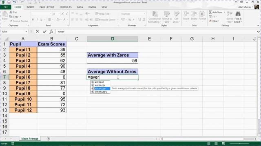This screenshot has width=261, height=146.
Task: Open the Copy dropdown arrow
Action: (x=21, y=17)
